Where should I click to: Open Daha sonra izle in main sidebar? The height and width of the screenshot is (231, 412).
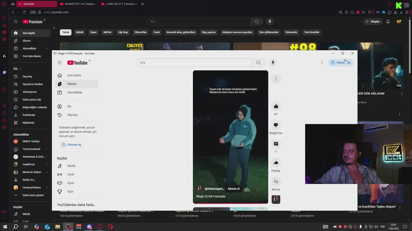pos(31,99)
